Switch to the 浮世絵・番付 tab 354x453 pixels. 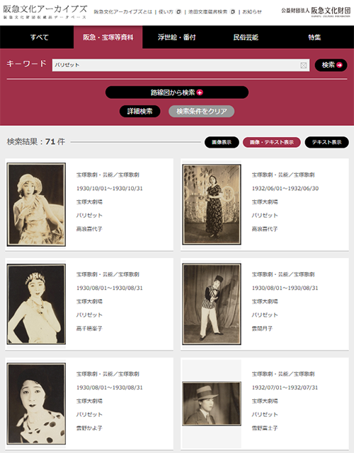[x=177, y=37]
